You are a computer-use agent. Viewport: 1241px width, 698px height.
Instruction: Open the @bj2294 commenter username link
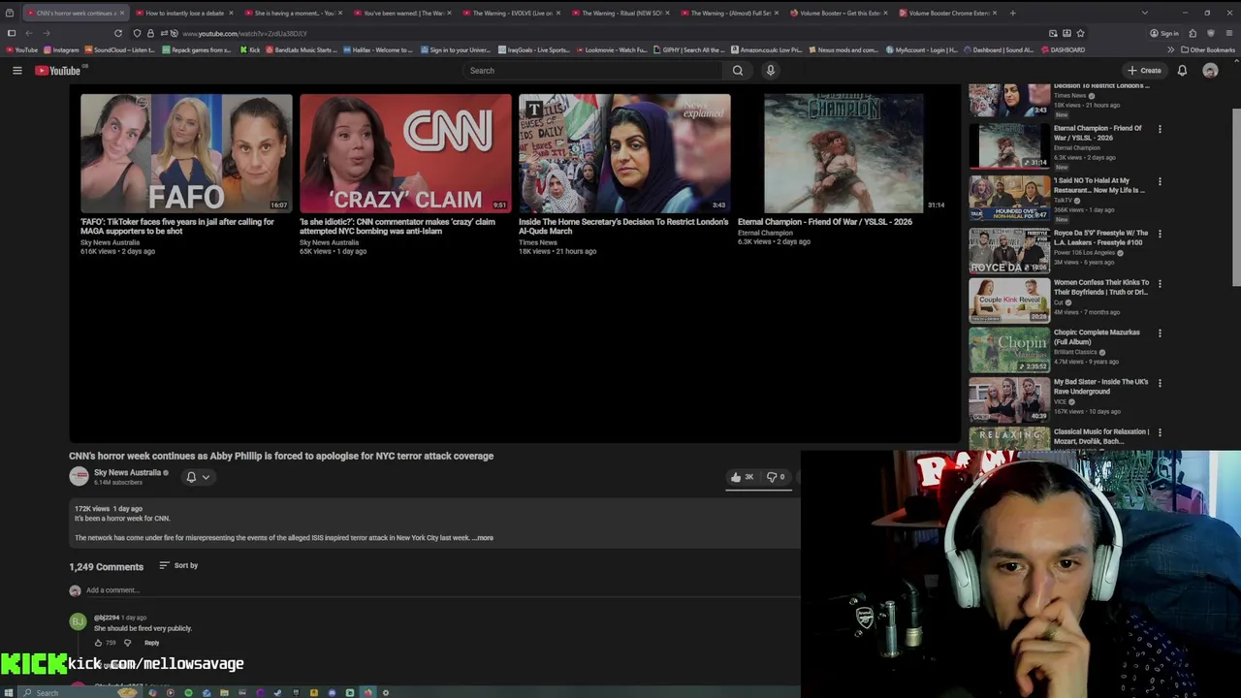click(x=107, y=618)
